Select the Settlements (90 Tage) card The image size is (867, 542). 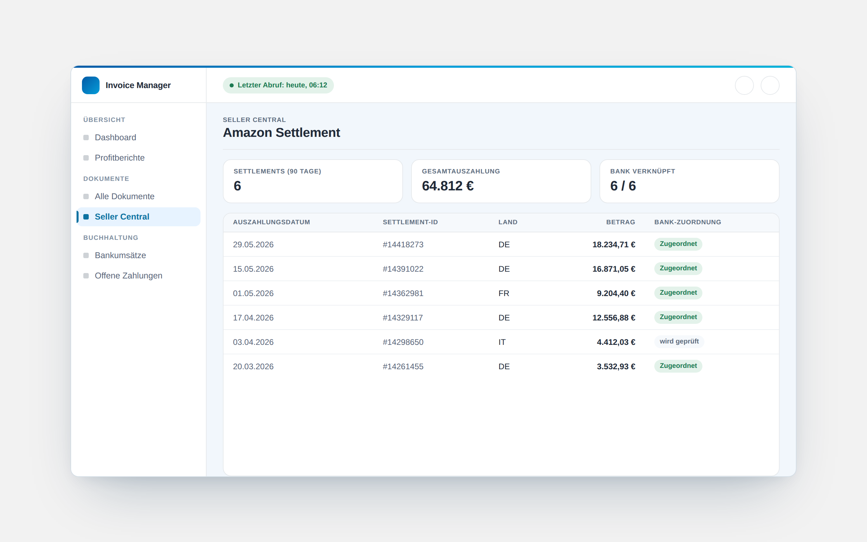point(313,181)
